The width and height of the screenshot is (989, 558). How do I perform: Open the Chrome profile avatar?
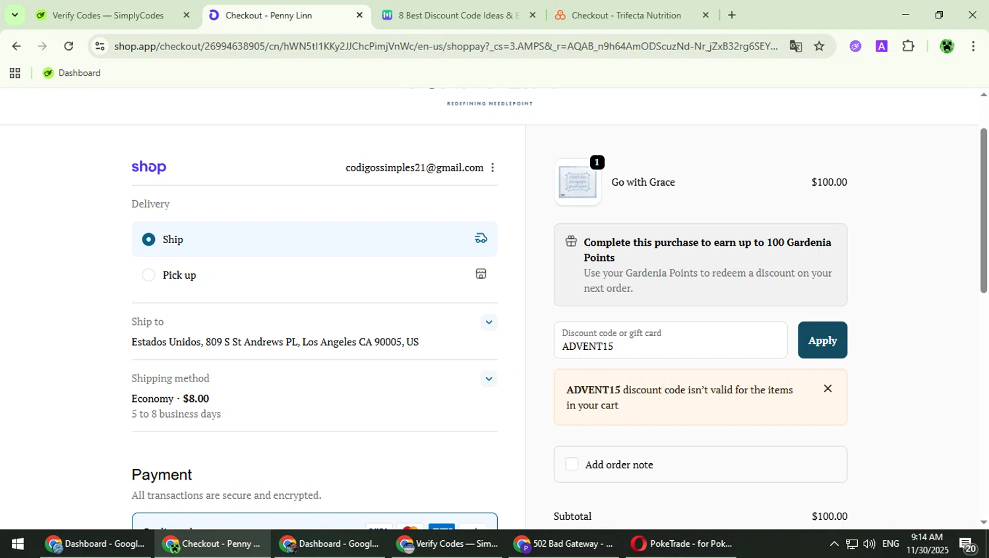click(x=947, y=46)
